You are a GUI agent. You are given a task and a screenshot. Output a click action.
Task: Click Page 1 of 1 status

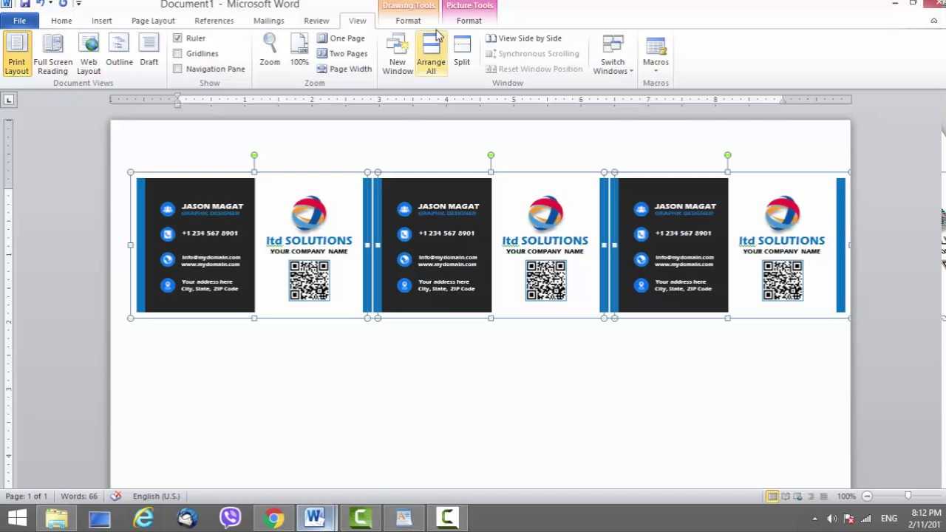[x=27, y=497]
